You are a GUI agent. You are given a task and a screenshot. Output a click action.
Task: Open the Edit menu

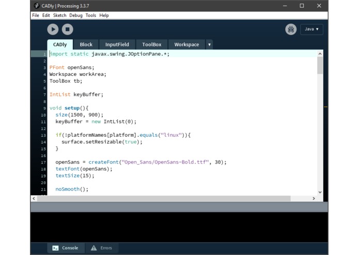46,15
